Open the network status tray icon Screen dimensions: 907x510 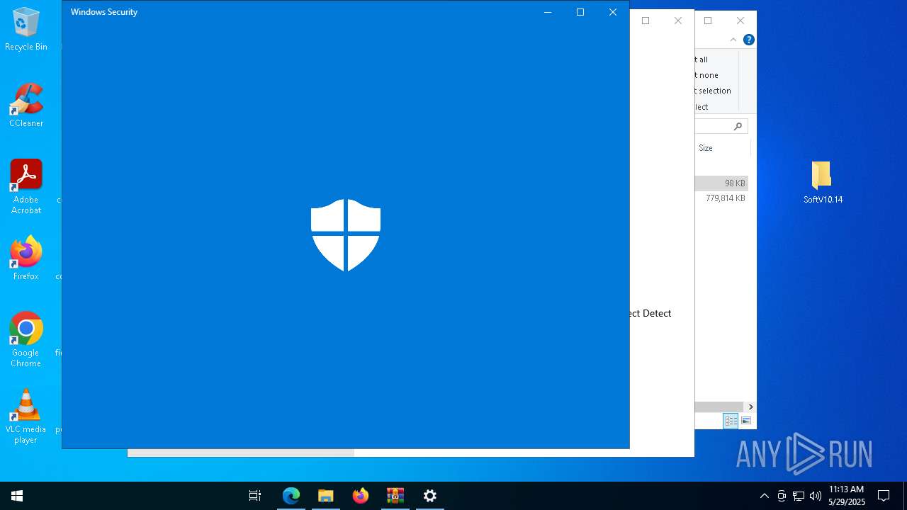(799, 496)
